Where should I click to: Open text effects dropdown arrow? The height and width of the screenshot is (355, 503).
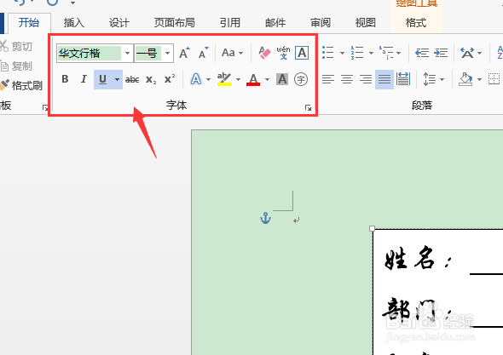pos(208,79)
